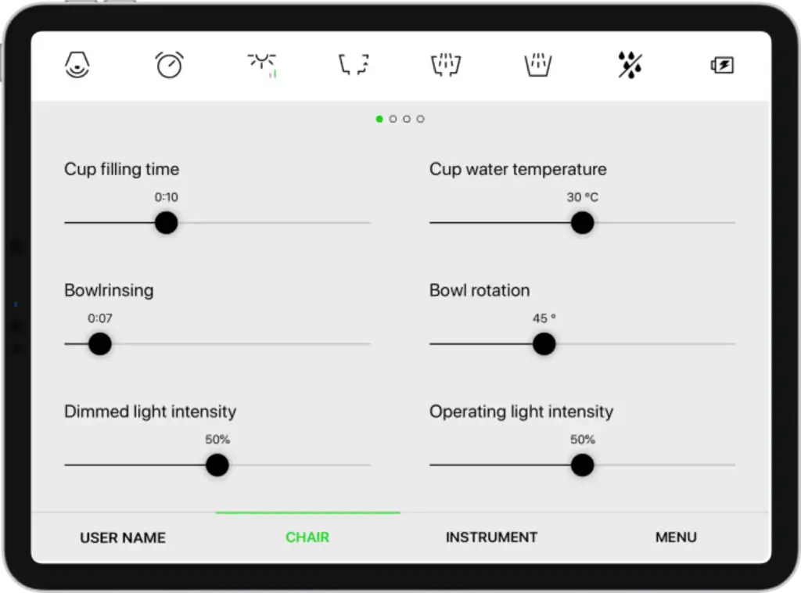Jump to the fourth page dot
This screenshot has width=801, height=593.
click(421, 119)
